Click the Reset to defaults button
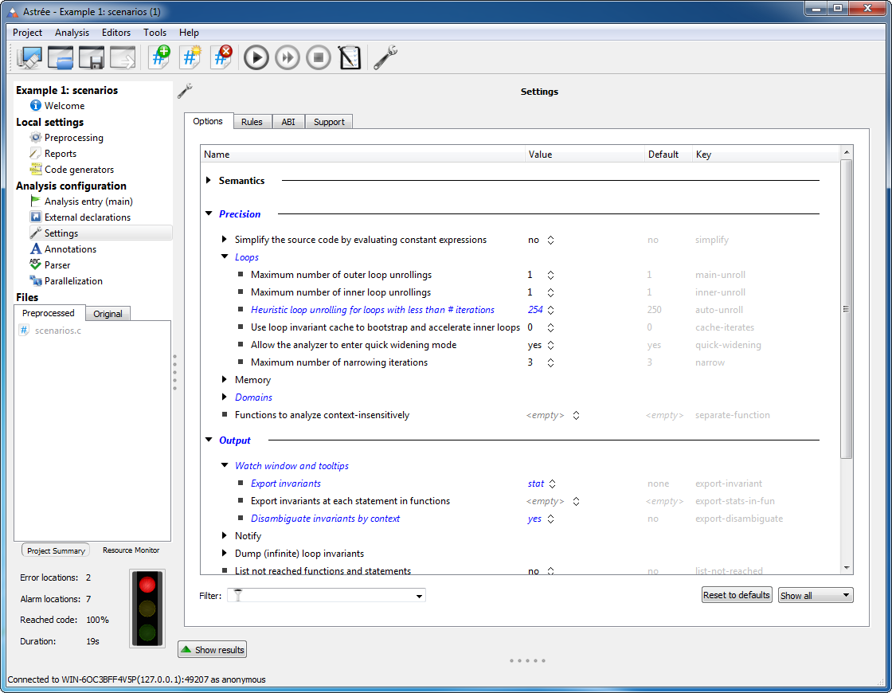Viewport: 892px width, 693px height. (736, 595)
